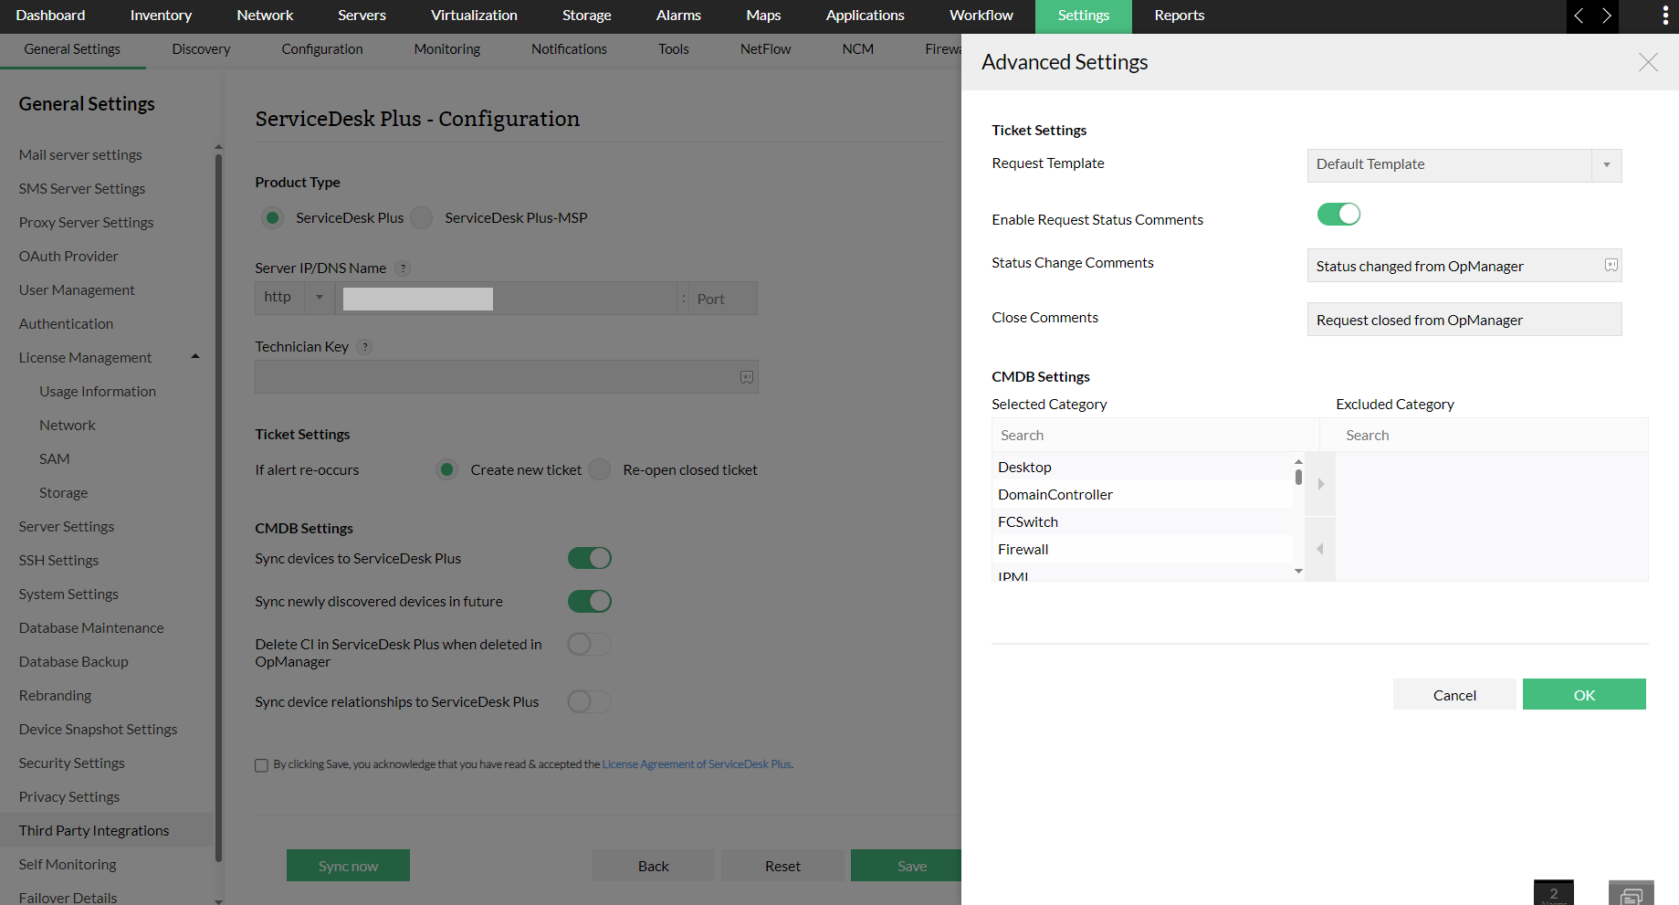Open the Request Template dropdown
The height and width of the screenshot is (905, 1679).
[1606, 165]
